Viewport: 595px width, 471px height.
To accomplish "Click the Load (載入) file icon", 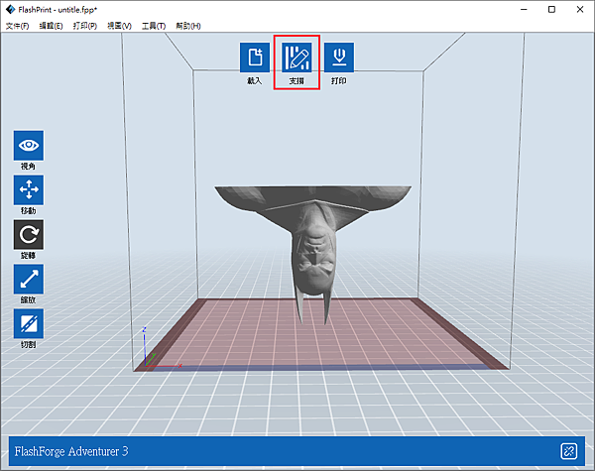I will pos(254,57).
